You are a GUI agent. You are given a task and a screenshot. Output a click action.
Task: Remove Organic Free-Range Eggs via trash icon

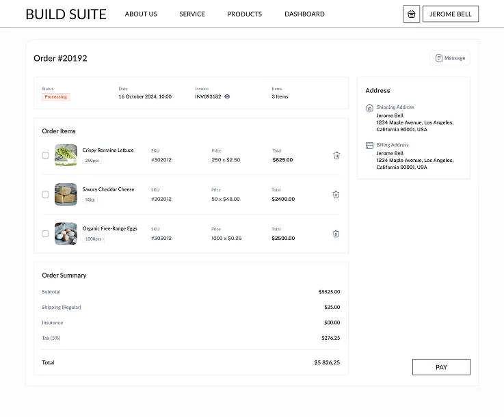[x=336, y=234]
